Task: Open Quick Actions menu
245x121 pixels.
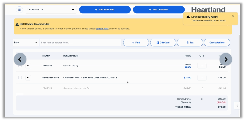Action: [x=217, y=43]
